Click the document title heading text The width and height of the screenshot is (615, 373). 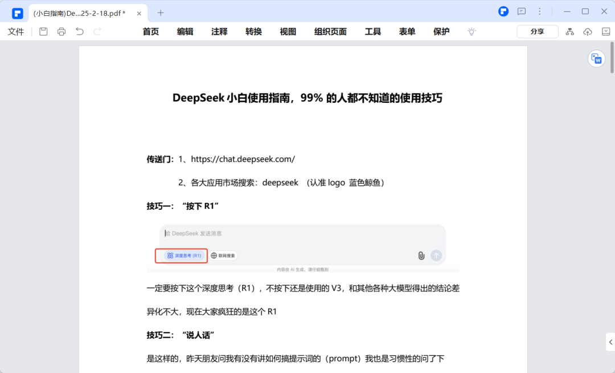307,98
